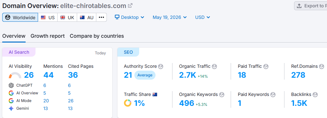
Task: Switch to the Overview tab
Action: pos(14,36)
